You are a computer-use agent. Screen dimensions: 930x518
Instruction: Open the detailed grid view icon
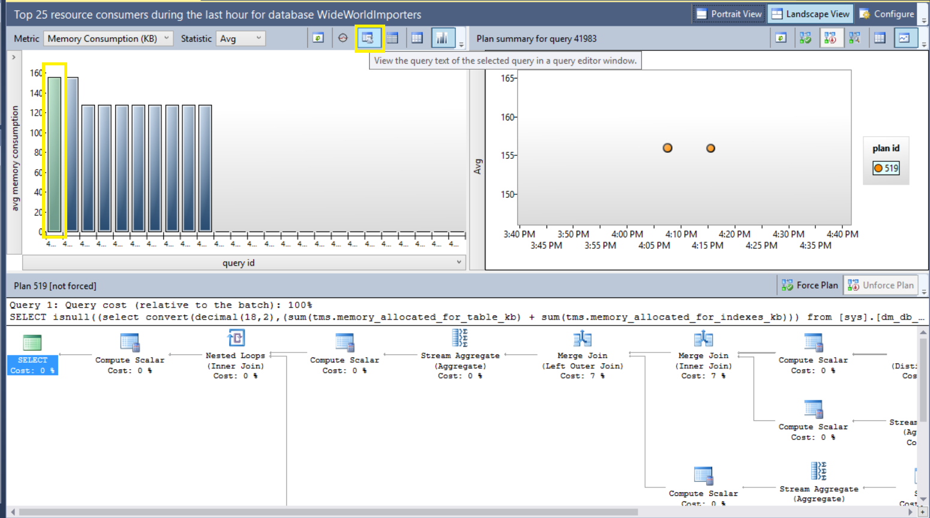[x=392, y=38]
